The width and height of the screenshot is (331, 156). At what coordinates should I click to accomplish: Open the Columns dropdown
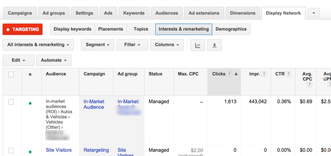(167, 45)
